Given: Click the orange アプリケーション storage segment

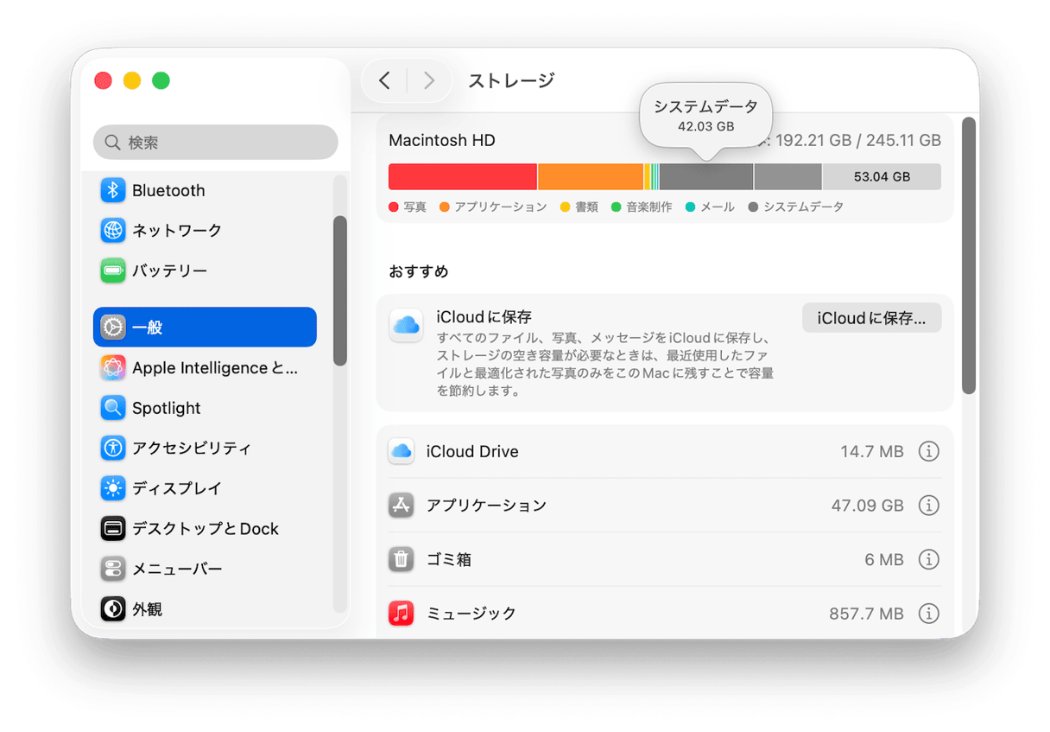Looking at the screenshot, I should pyautogui.click(x=591, y=177).
